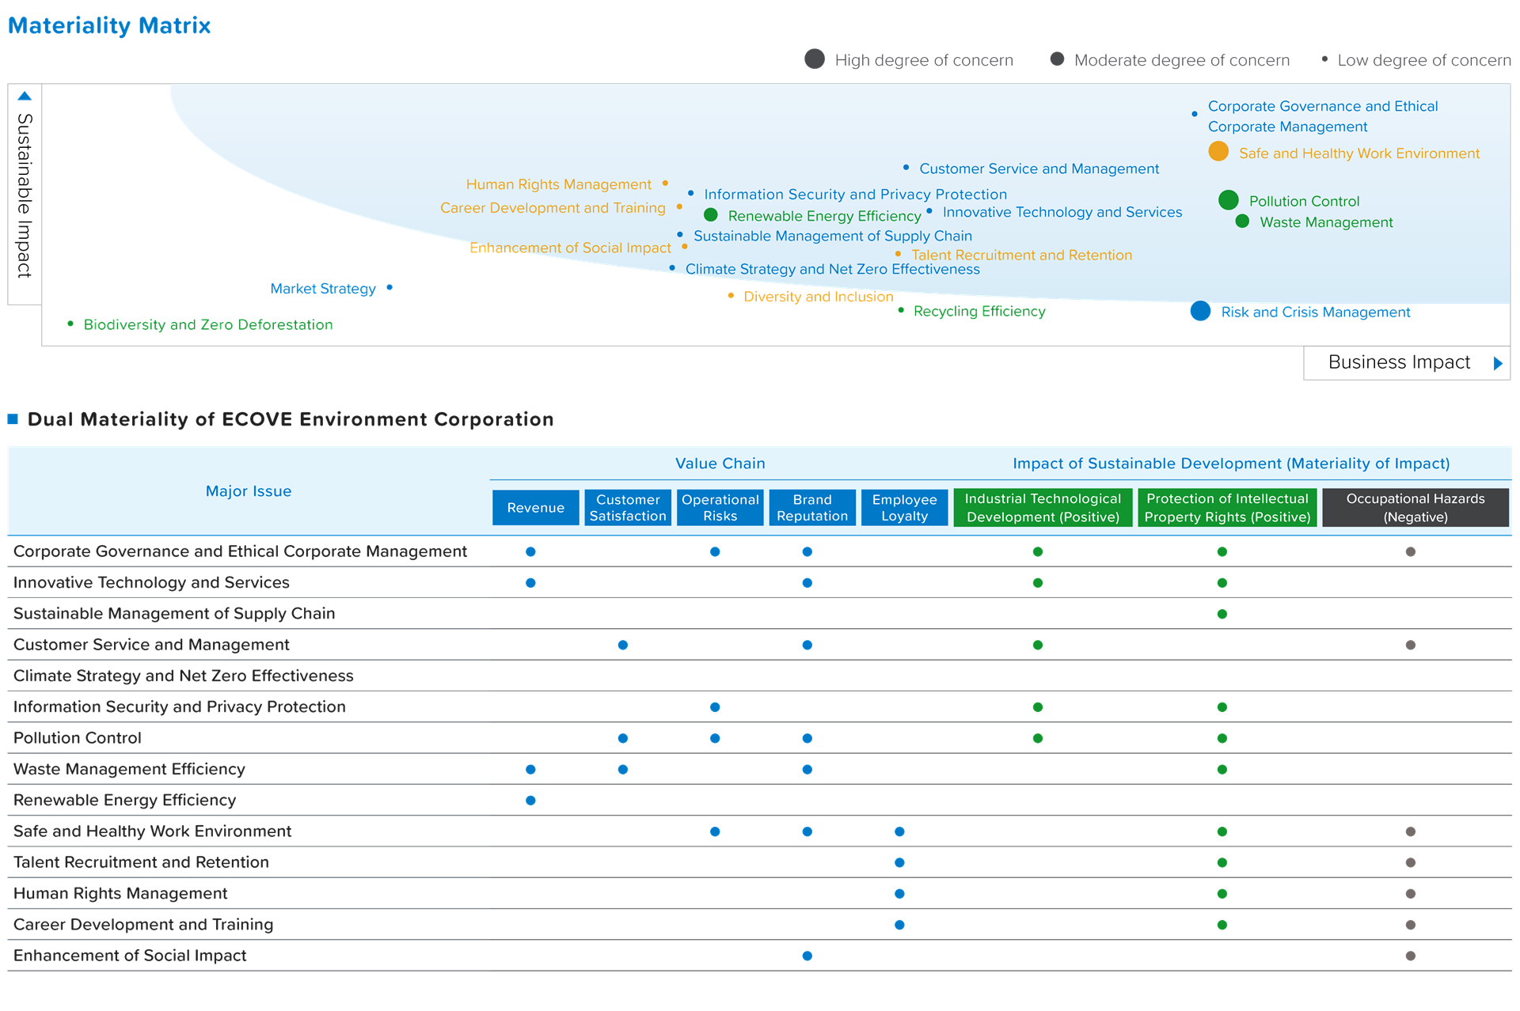Click the Moderate degree of concern legend circle
1520x1011 pixels.
click(x=1057, y=59)
